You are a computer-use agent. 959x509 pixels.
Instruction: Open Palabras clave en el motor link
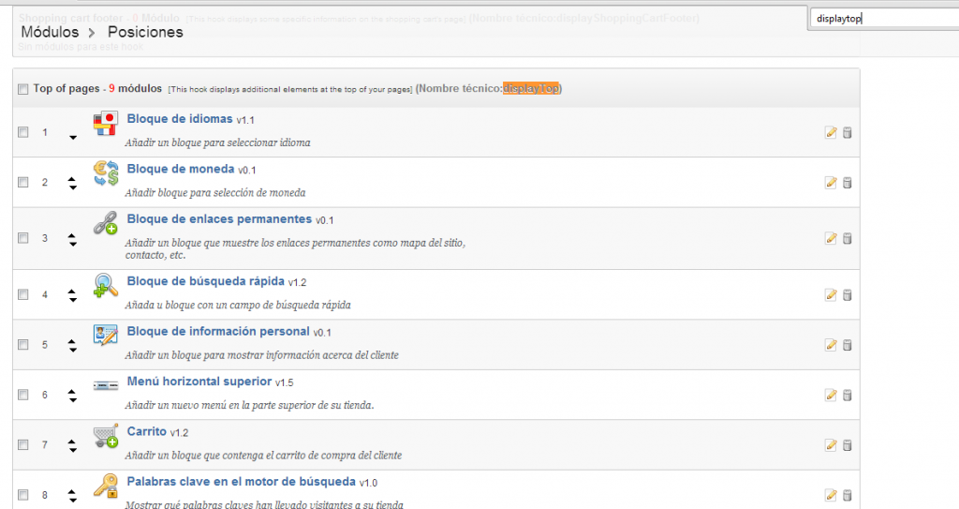point(241,482)
